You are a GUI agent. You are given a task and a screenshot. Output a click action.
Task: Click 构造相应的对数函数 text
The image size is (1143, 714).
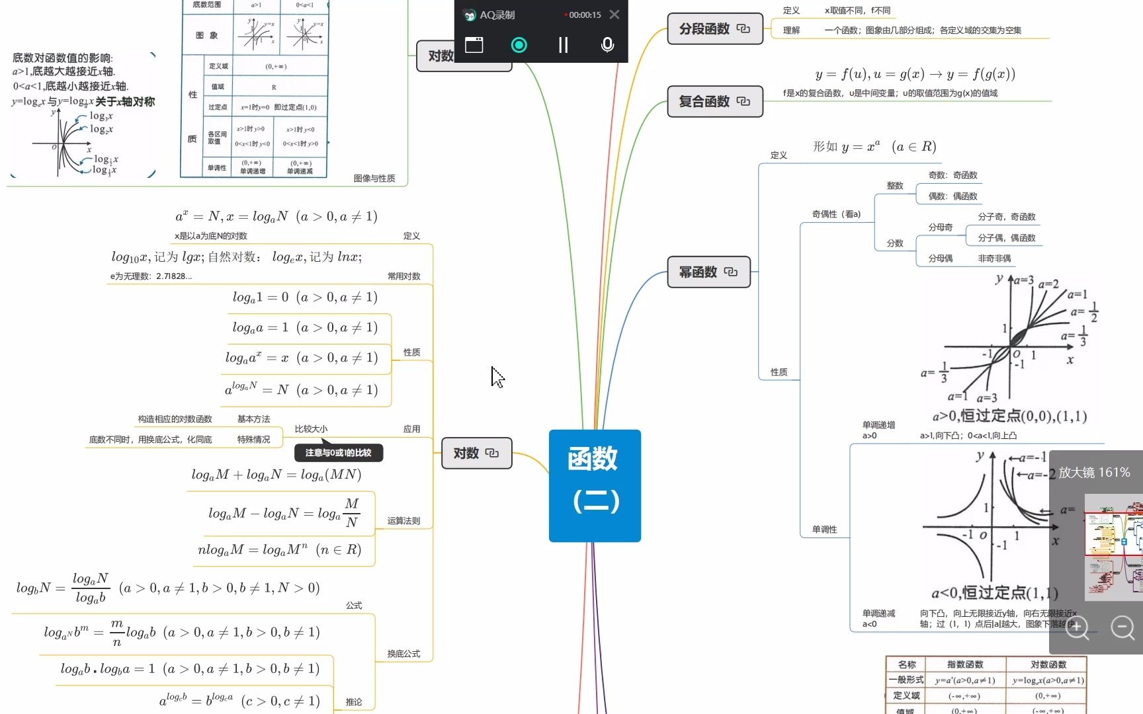click(x=175, y=419)
